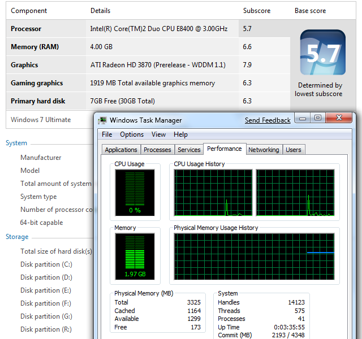Click the System section heading
Screen dimensions: 362x339
[16, 143]
